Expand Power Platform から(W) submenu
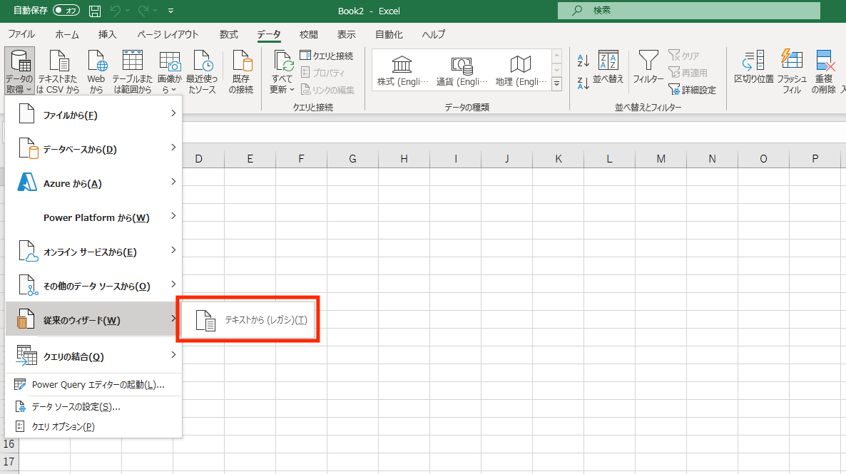 tap(93, 217)
